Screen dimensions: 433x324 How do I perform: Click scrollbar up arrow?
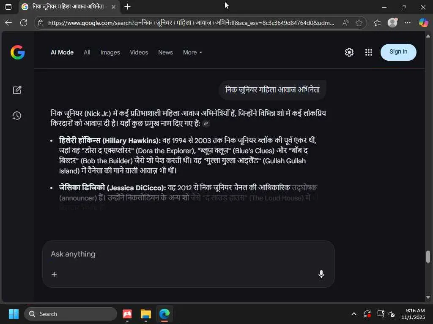[428, 36]
